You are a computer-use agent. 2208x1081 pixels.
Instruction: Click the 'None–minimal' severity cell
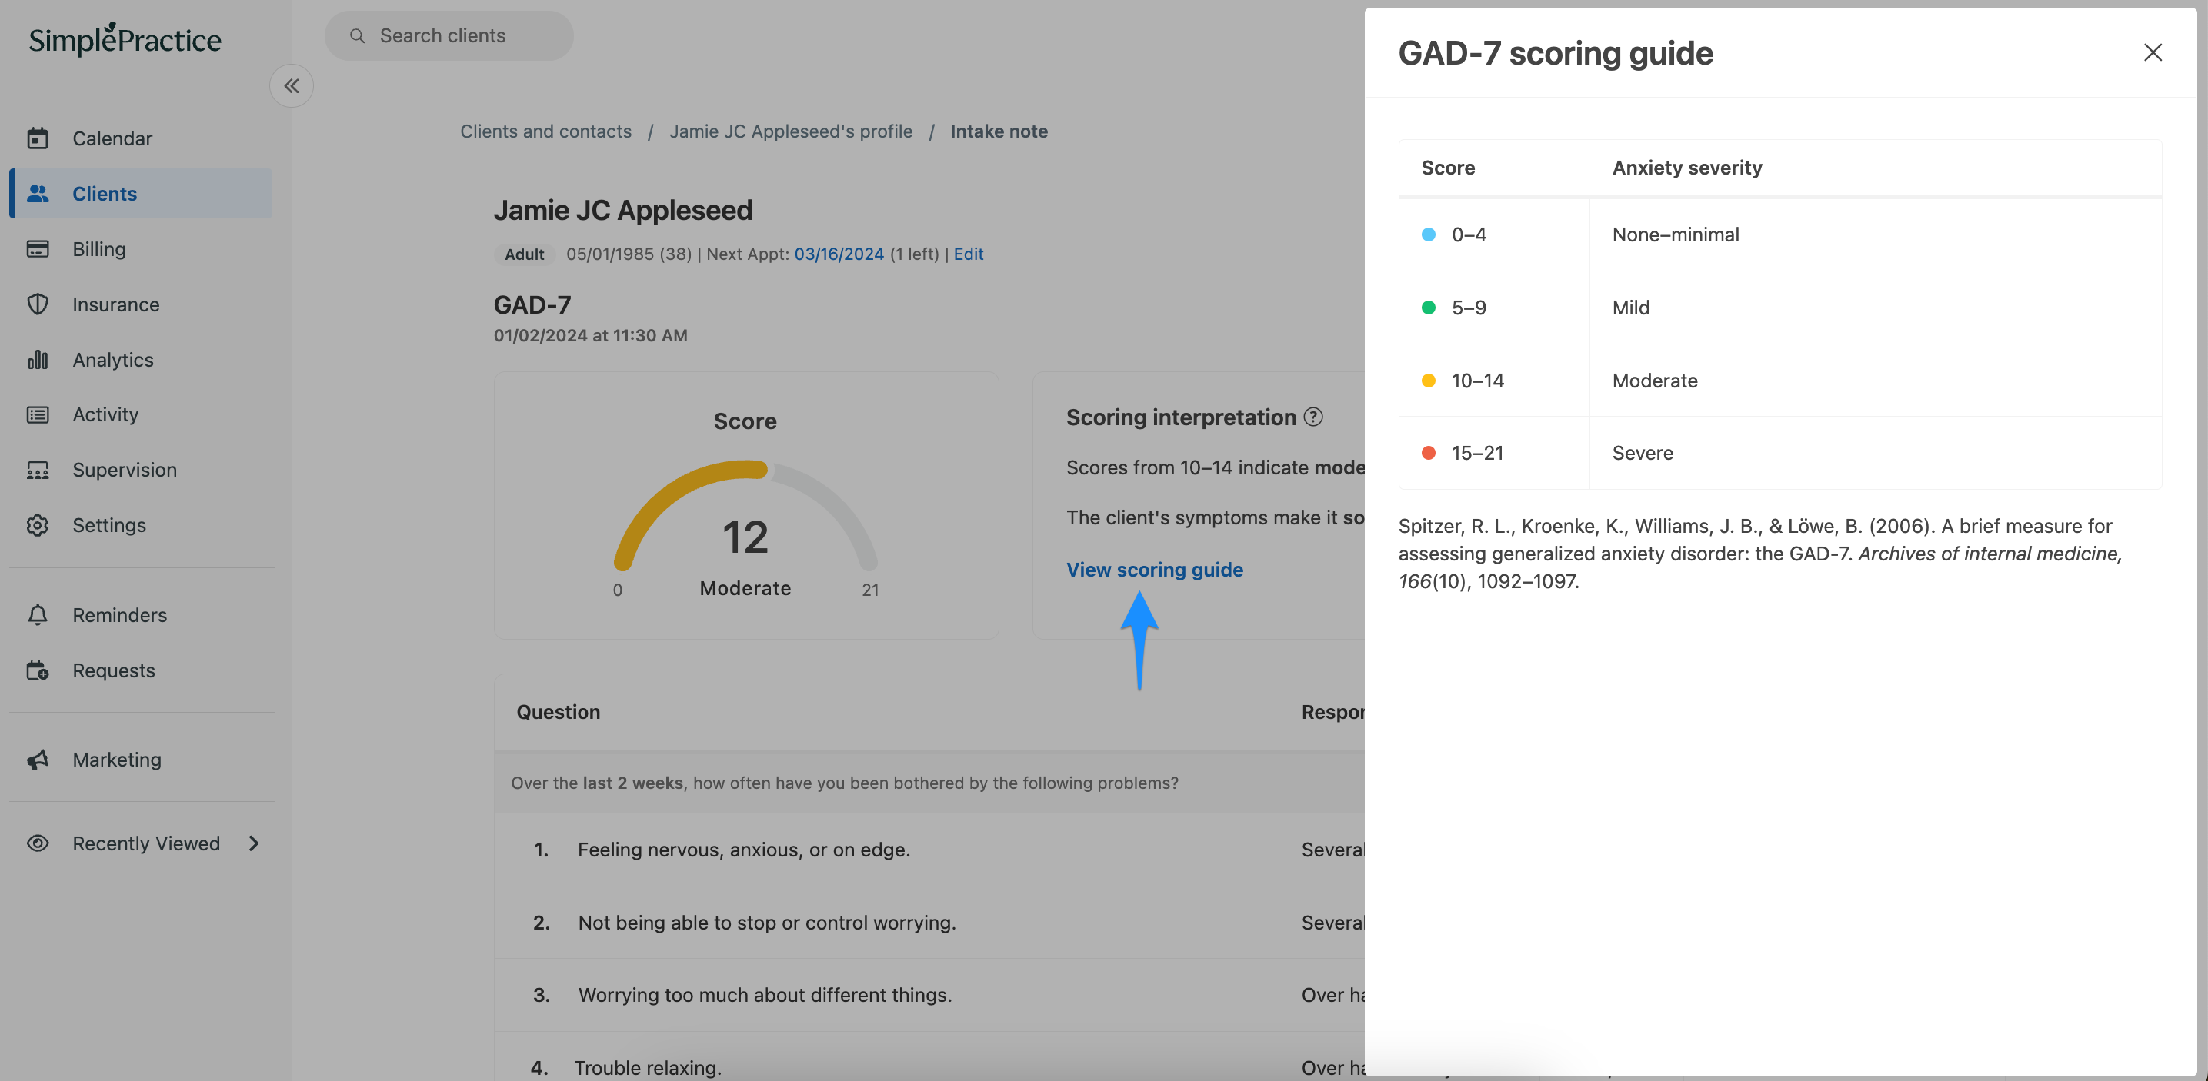tap(1875, 234)
